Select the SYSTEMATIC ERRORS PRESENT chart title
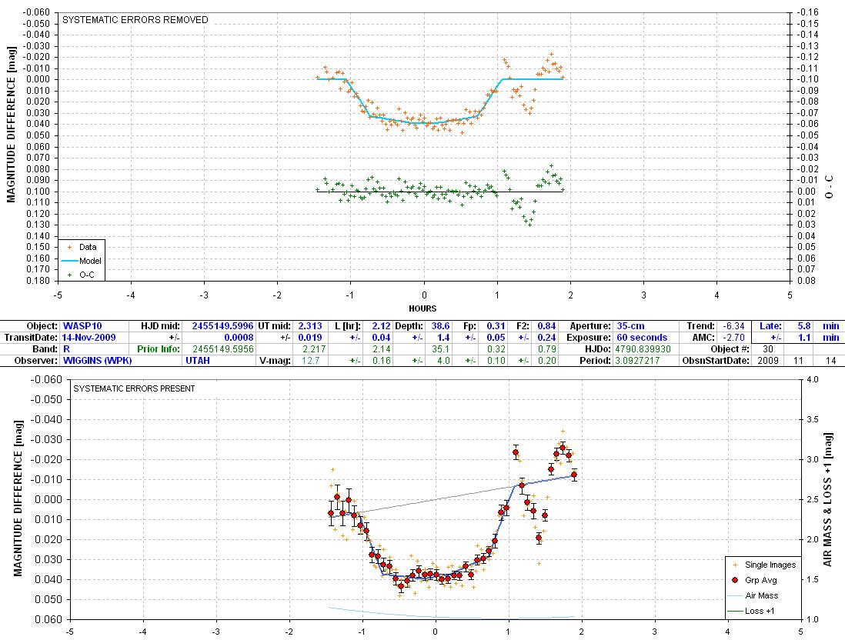This screenshot has height=640, width=845. point(134,388)
